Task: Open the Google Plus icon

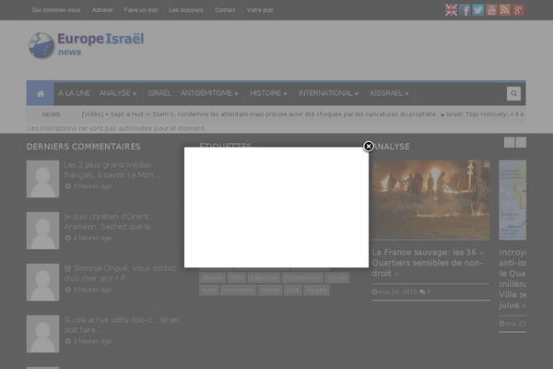Action: [518, 10]
